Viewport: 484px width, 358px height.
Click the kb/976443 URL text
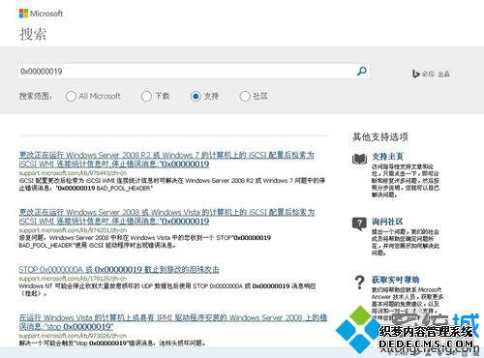click(x=73, y=173)
